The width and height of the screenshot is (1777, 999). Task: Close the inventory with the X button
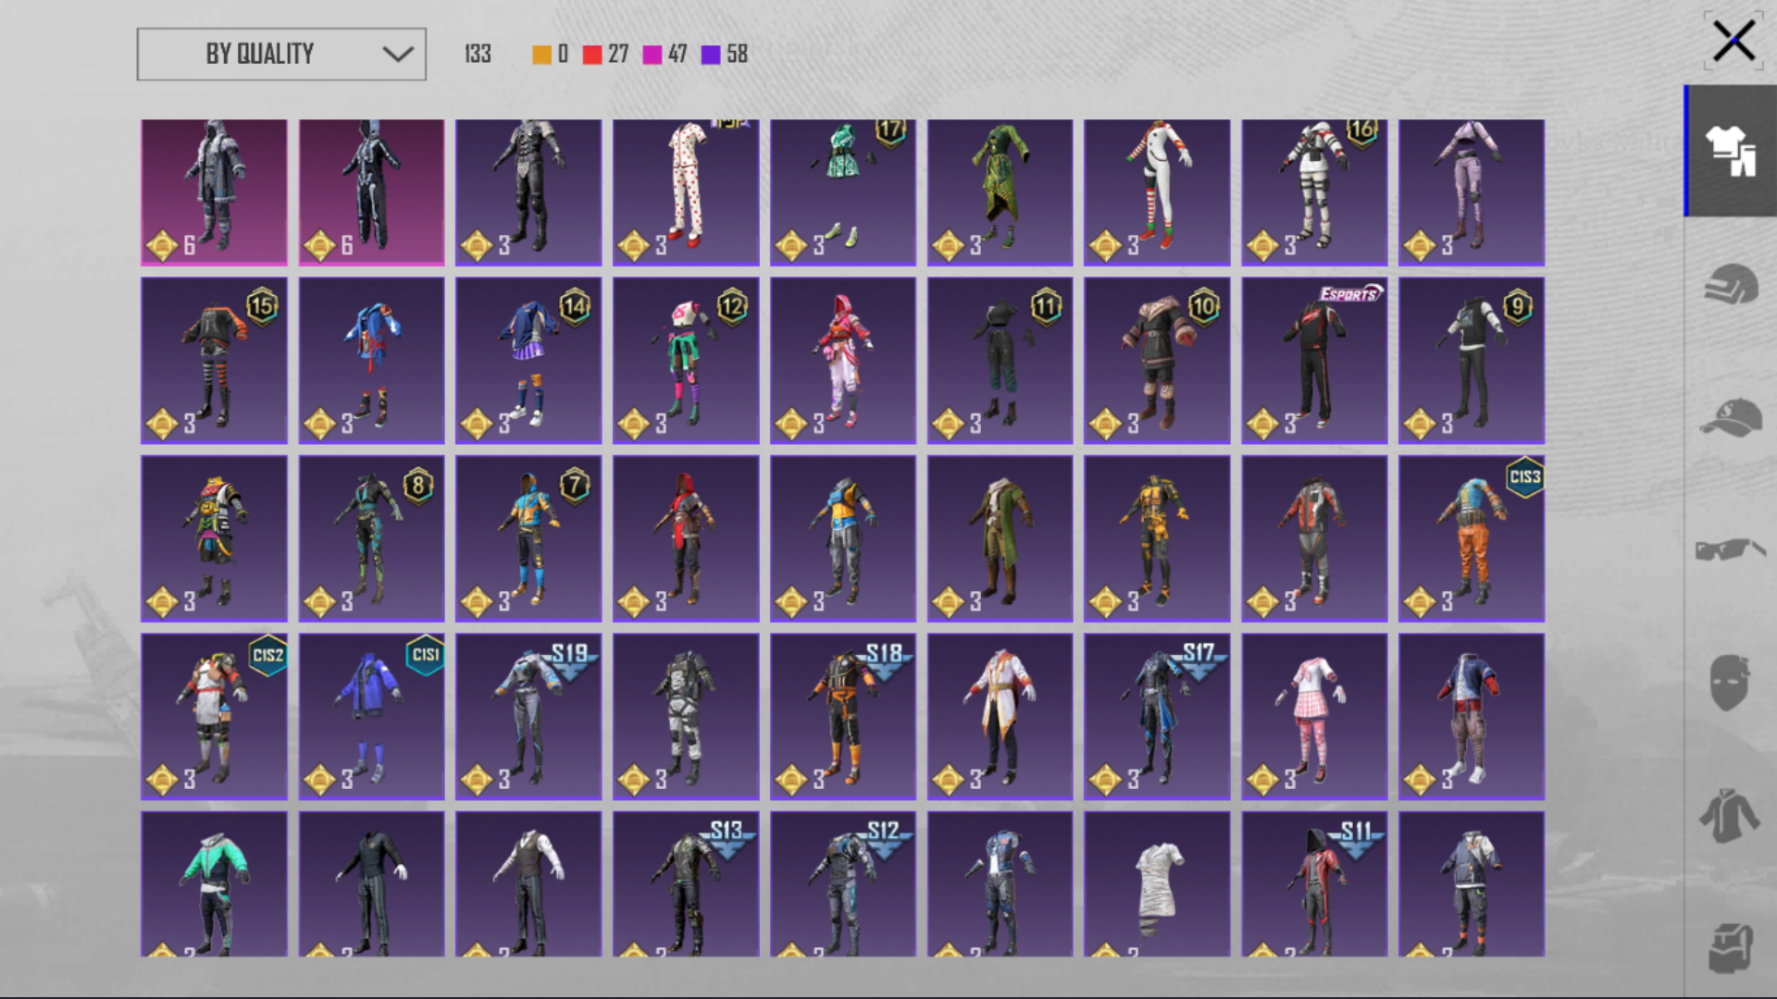[1733, 41]
